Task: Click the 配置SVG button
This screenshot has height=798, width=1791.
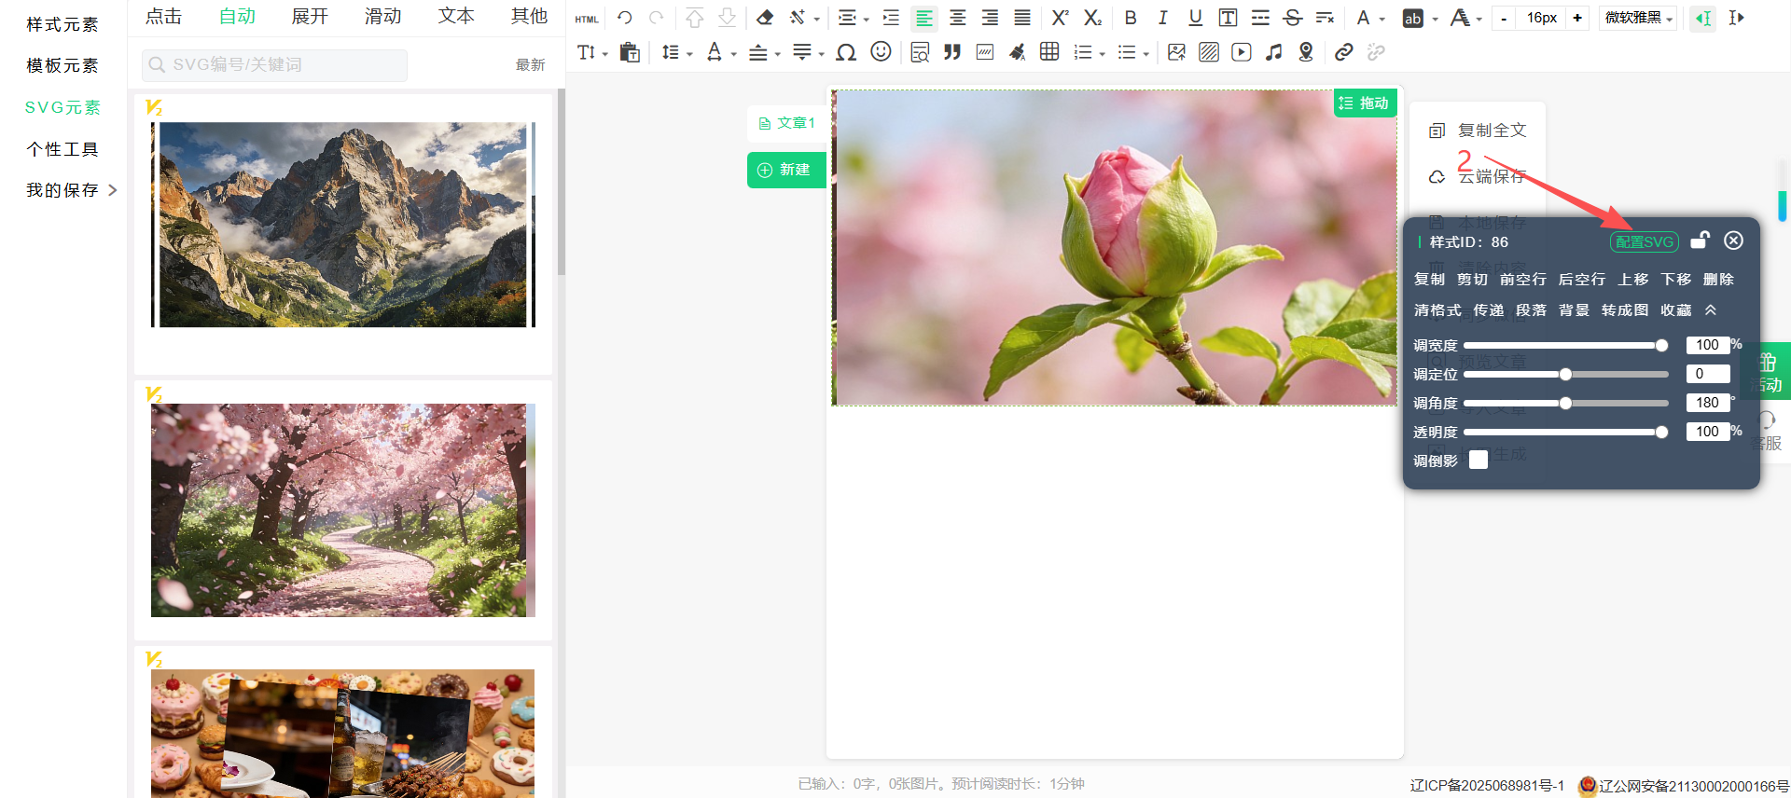Action: tap(1644, 242)
